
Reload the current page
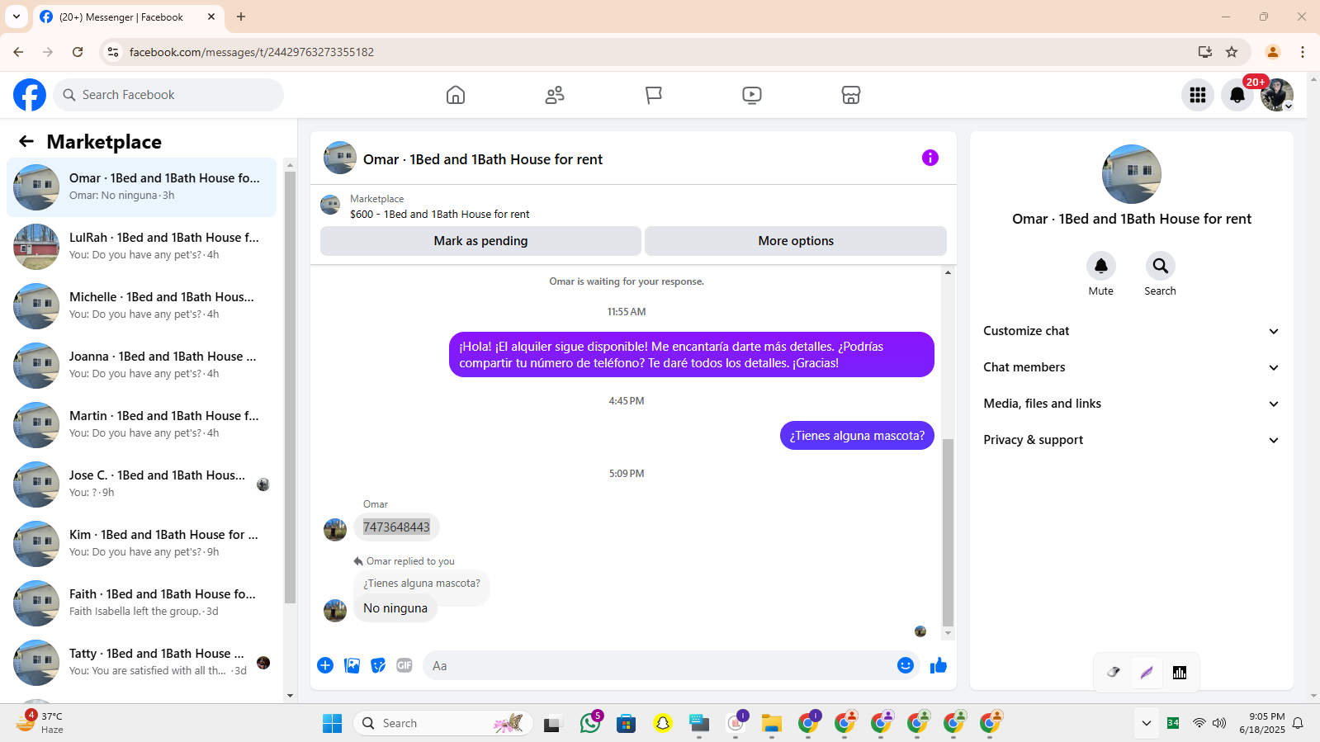click(x=78, y=52)
